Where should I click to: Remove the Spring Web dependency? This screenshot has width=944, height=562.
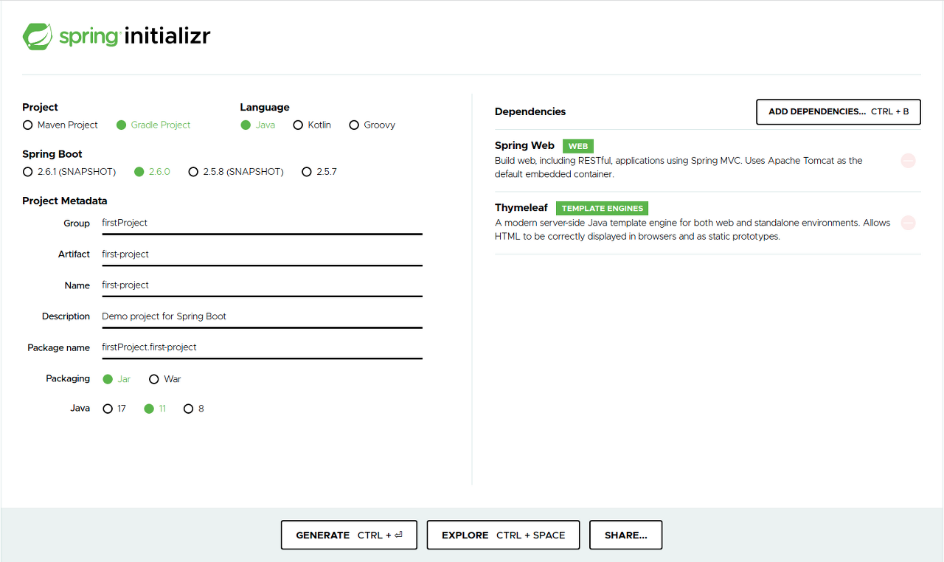[908, 160]
